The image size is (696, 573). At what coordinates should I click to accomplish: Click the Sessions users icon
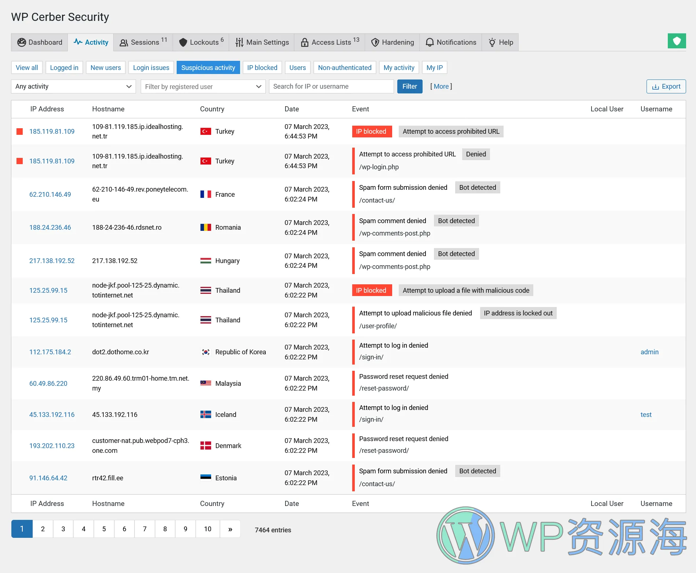[x=124, y=42]
